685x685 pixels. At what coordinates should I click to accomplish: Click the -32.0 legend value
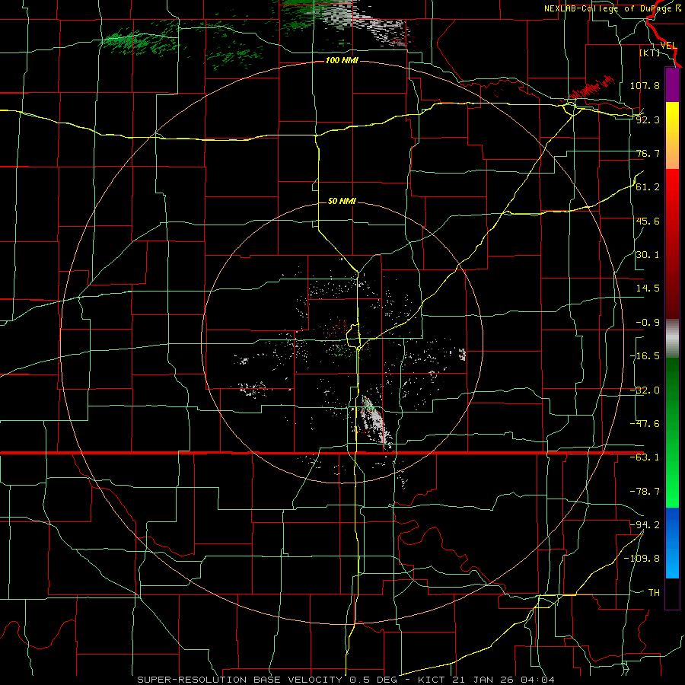645,390
